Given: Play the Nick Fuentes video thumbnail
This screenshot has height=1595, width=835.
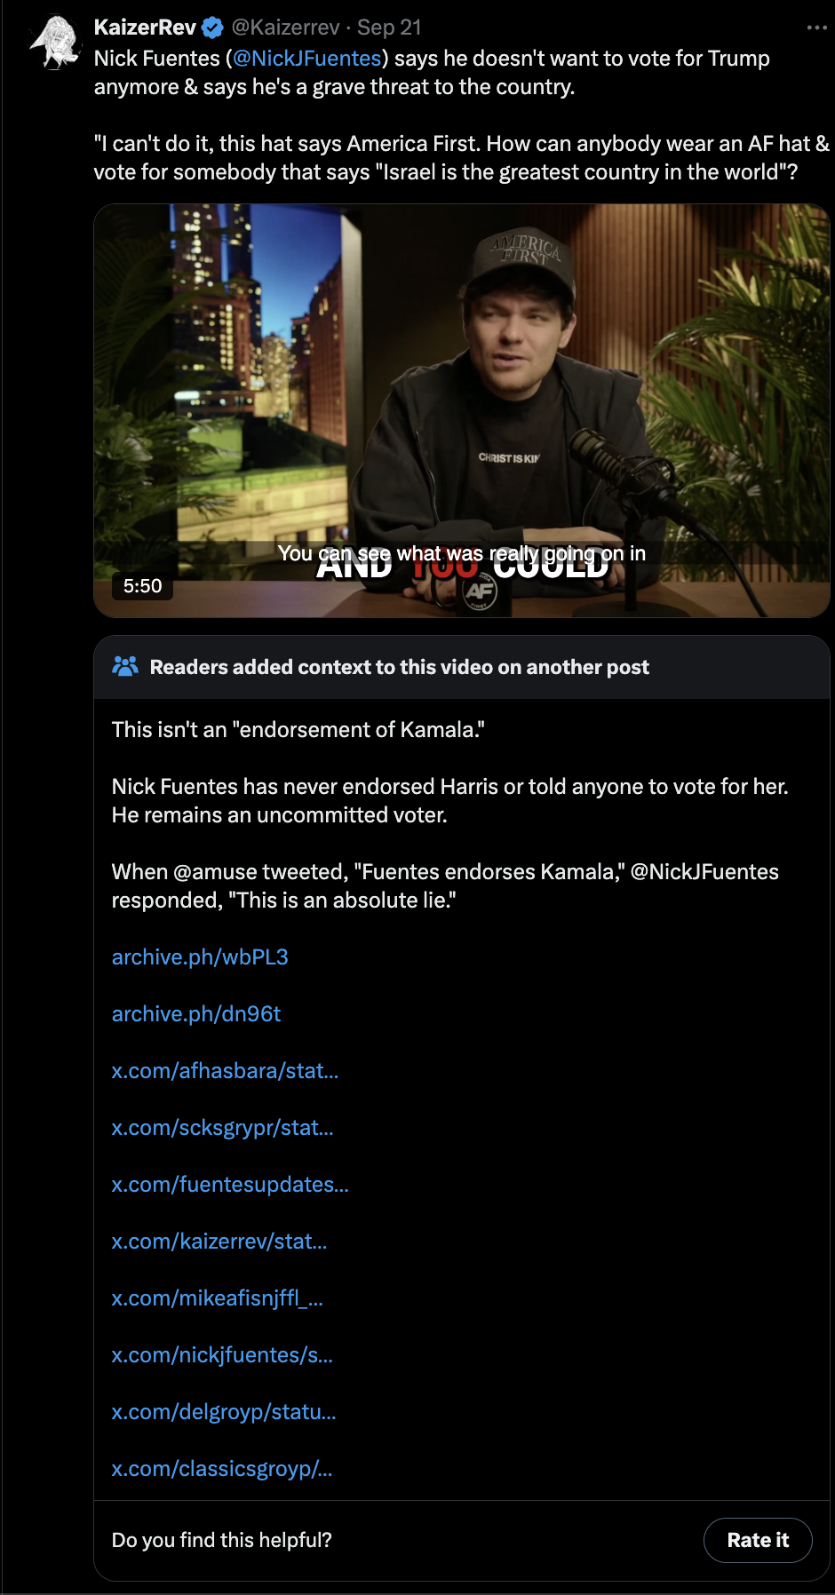Looking at the screenshot, I should pos(462,410).
